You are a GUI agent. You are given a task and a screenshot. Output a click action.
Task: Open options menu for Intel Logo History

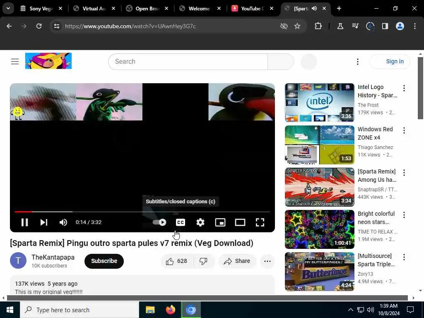(404, 88)
